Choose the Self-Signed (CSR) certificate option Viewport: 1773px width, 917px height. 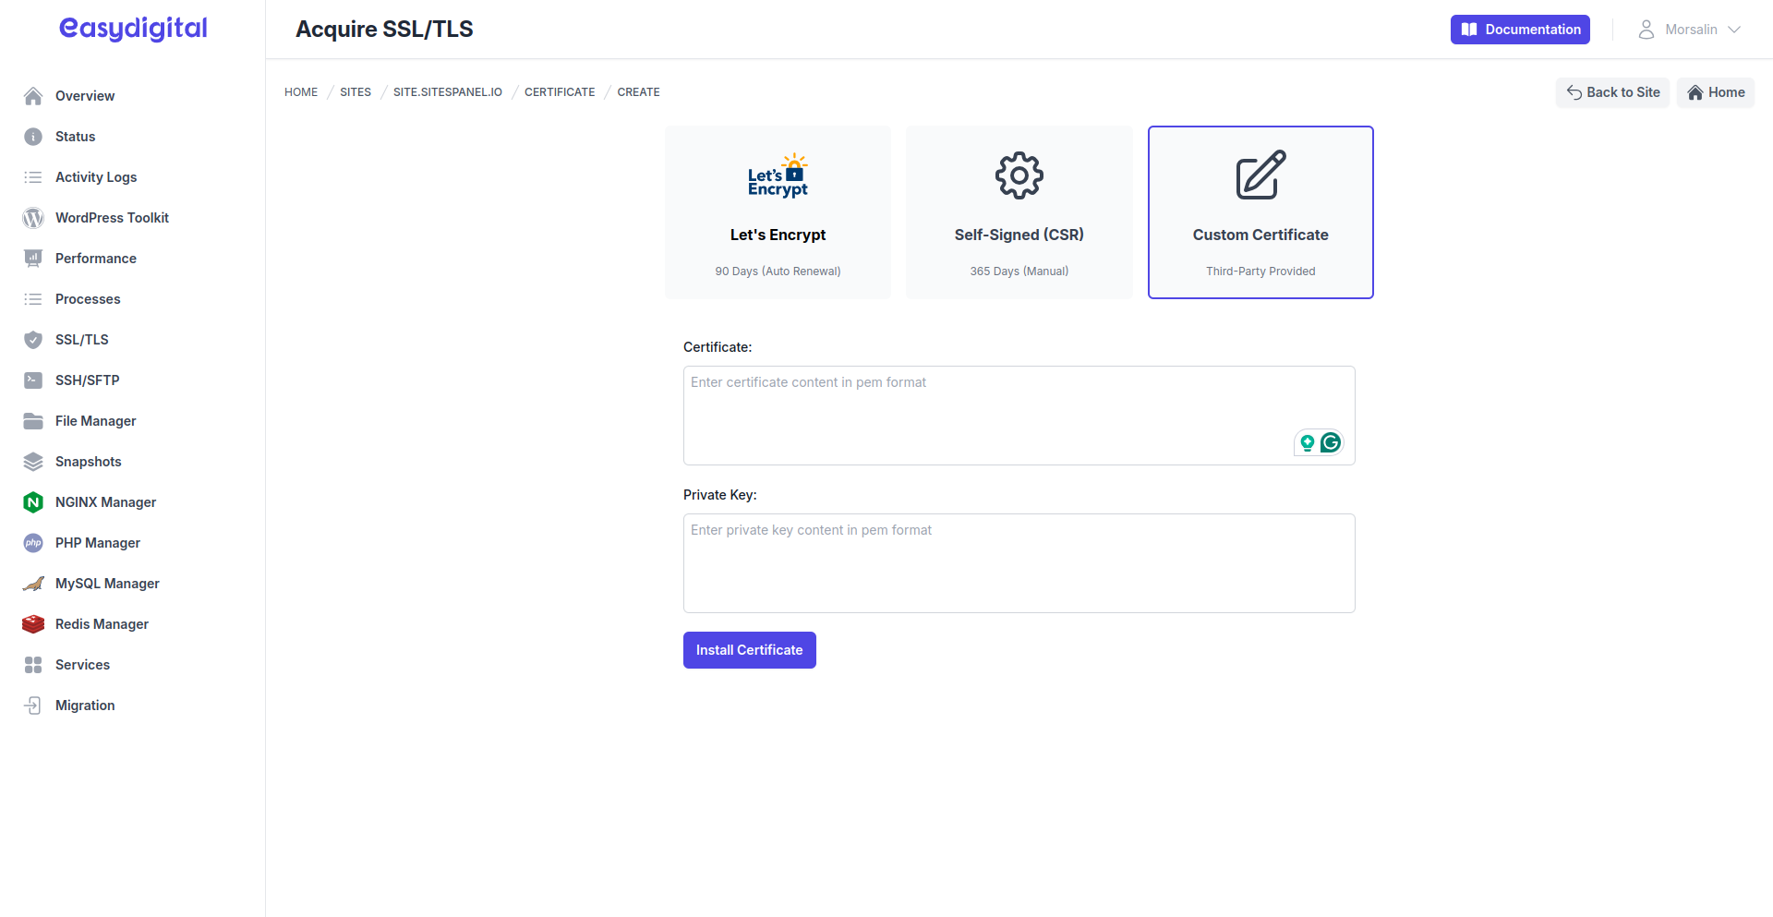click(1019, 211)
